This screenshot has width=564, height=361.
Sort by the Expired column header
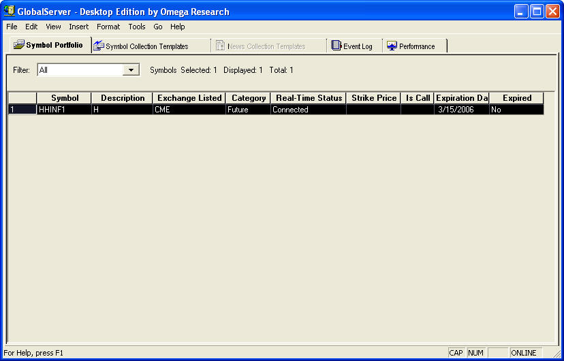click(x=516, y=98)
